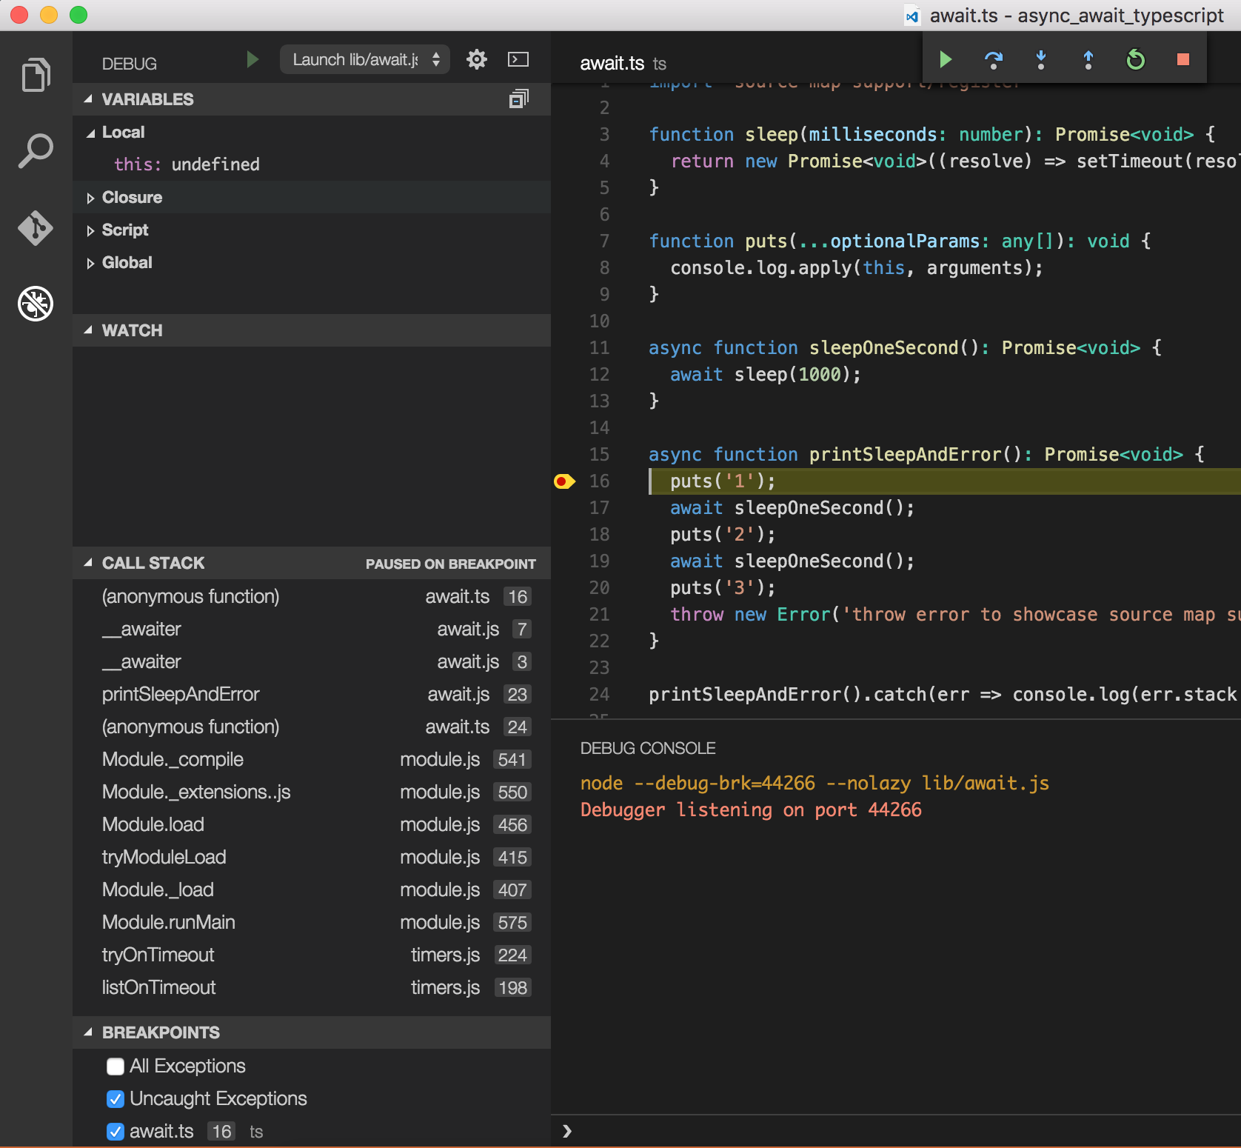
Task: Open the Launch lib/await.js configuration dropdown
Action: click(363, 59)
